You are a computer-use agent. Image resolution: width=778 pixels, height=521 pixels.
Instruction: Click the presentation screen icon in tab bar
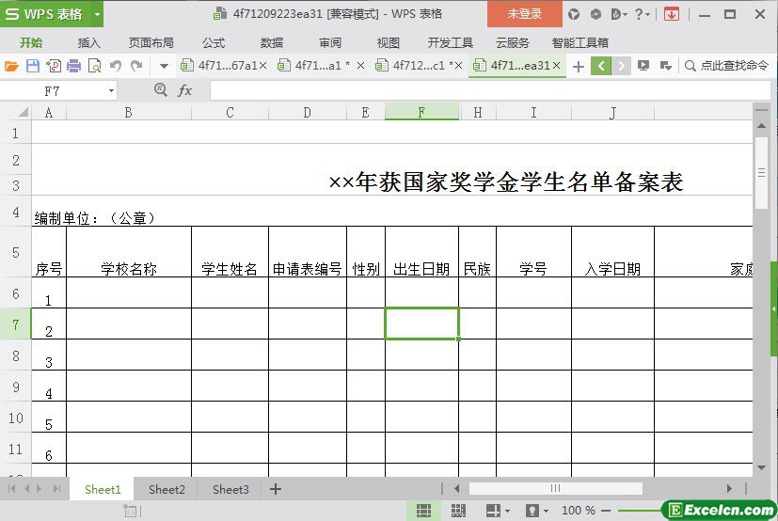(x=643, y=66)
